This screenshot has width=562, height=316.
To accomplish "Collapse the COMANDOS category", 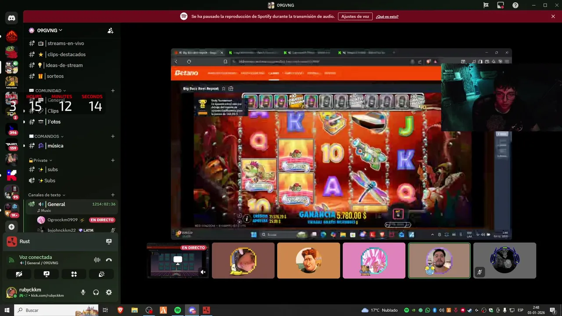I will click(46, 136).
